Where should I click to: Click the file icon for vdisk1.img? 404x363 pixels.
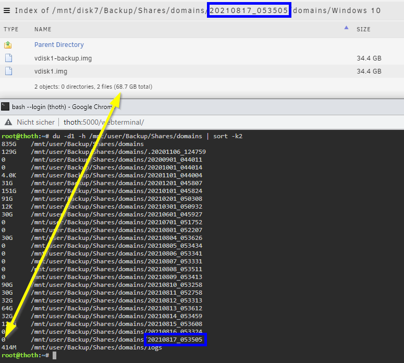pyautogui.click(x=8, y=71)
